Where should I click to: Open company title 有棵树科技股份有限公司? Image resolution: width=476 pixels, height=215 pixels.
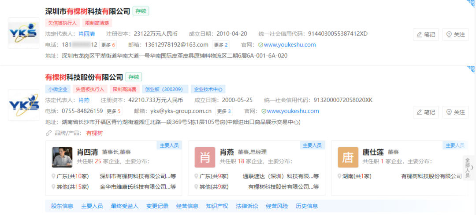click(x=84, y=77)
